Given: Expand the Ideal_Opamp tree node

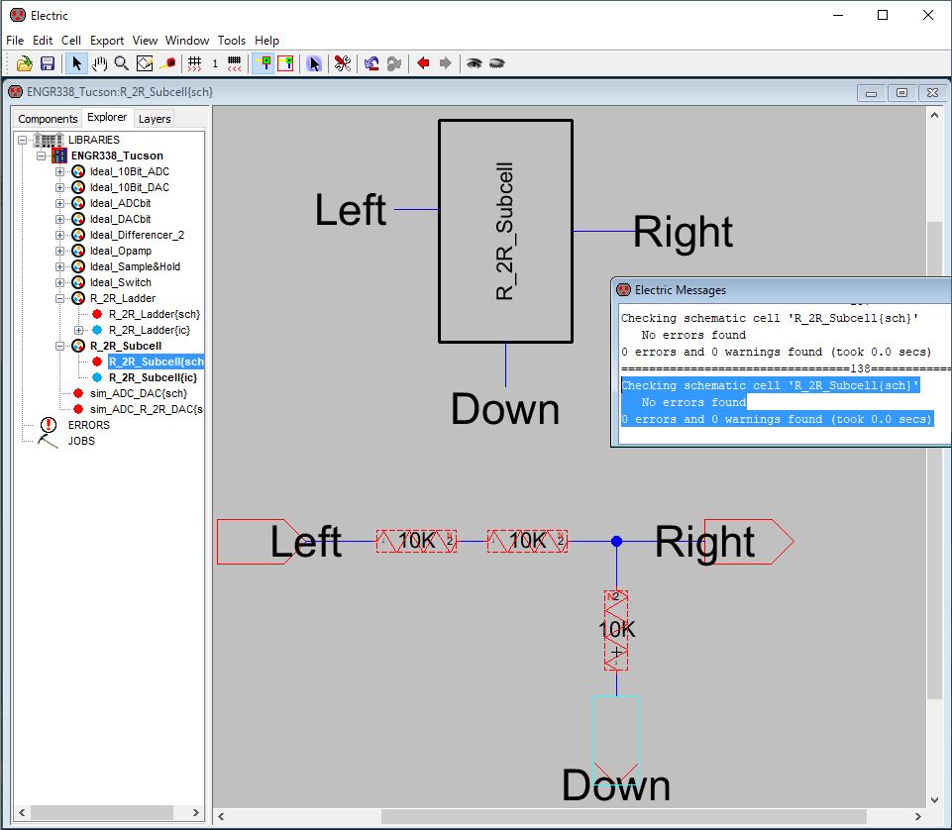Looking at the screenshot, I should 59,251.
